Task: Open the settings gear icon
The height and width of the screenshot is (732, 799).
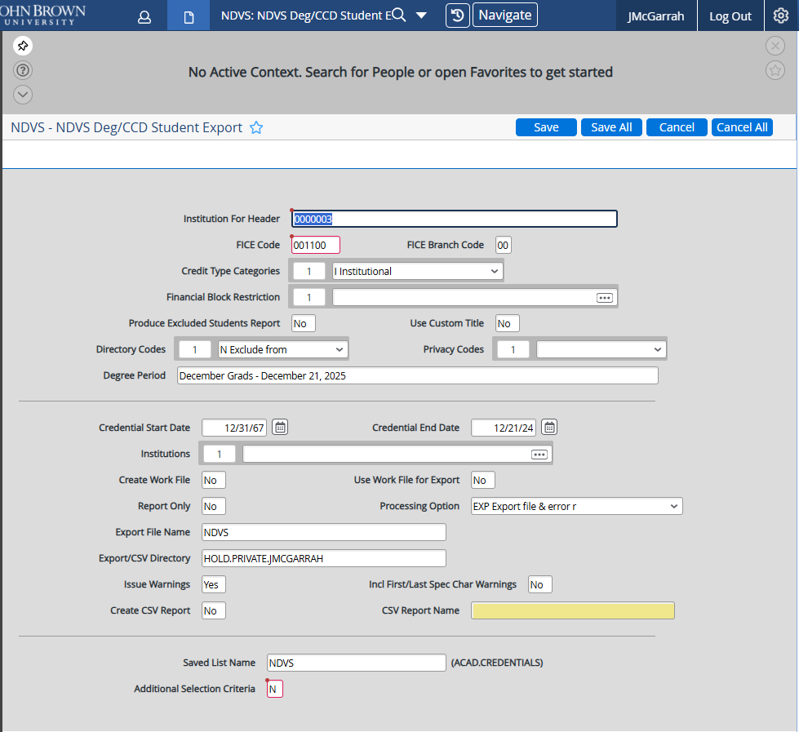Action: tap(781, 16)
